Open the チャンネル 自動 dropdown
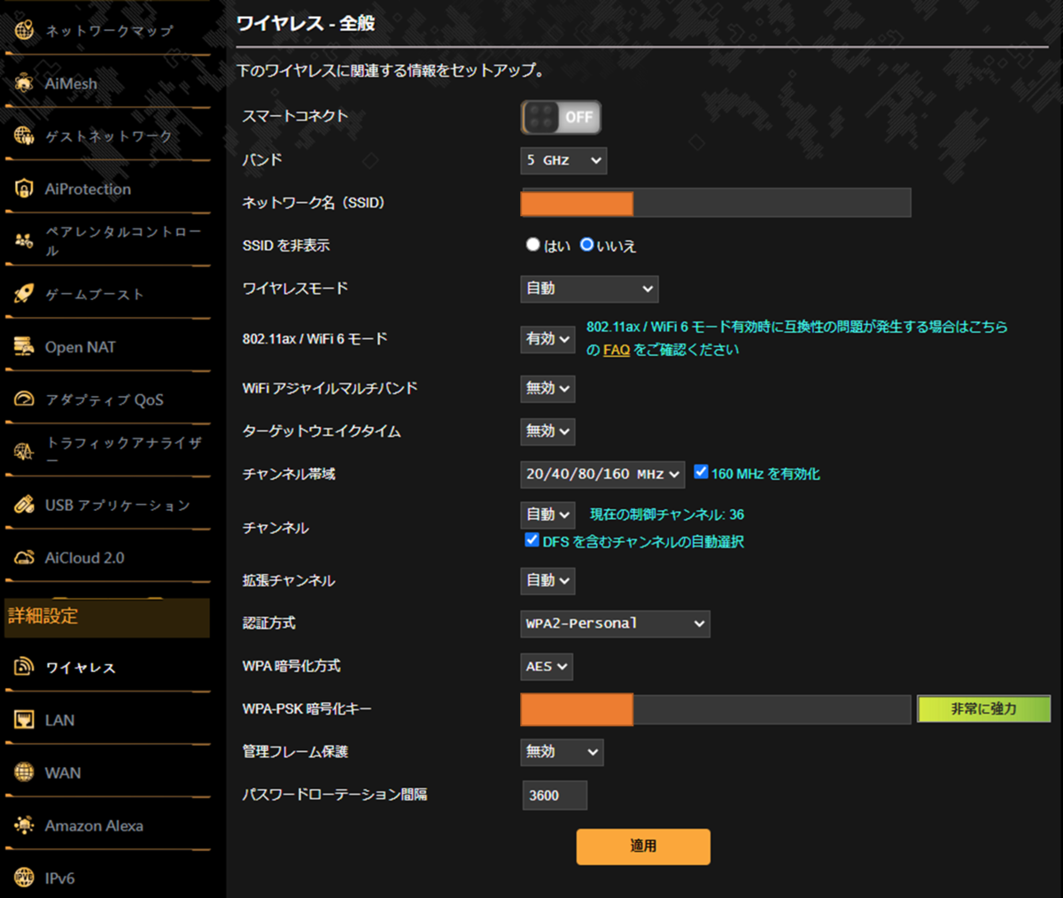 point(547,515)
